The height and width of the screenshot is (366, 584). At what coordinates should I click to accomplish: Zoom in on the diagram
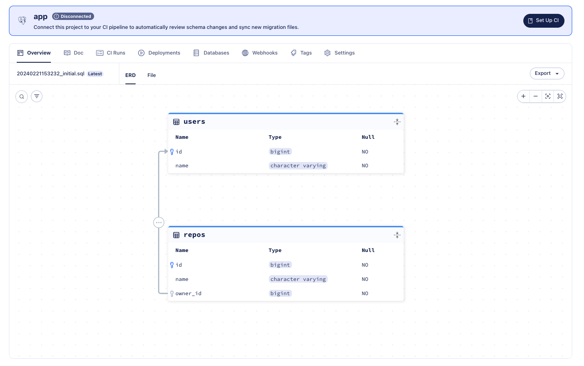pyautogui.click(x=523, y=96)
